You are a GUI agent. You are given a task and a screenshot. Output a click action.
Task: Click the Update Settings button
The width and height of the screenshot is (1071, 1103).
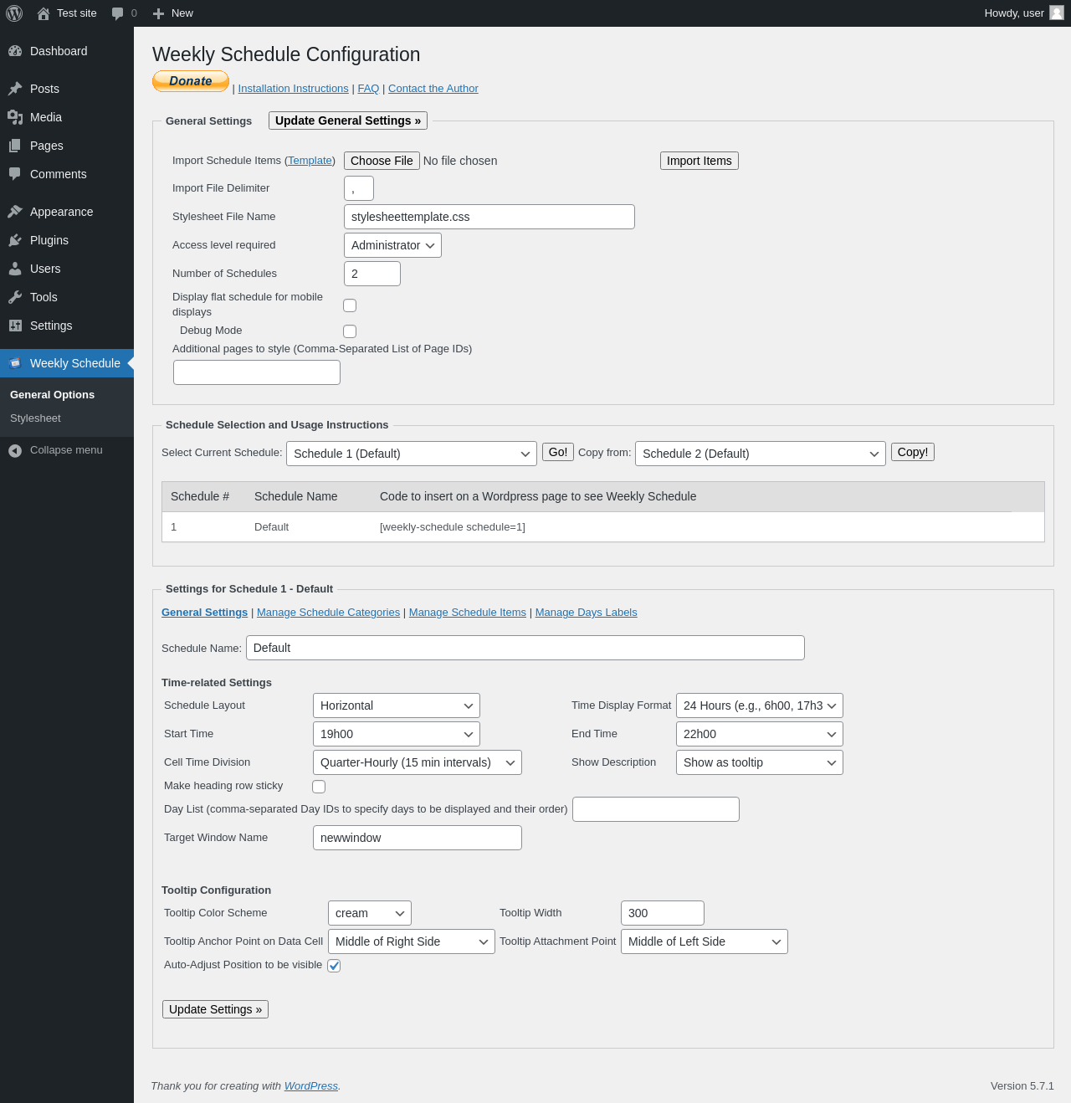215,1009
